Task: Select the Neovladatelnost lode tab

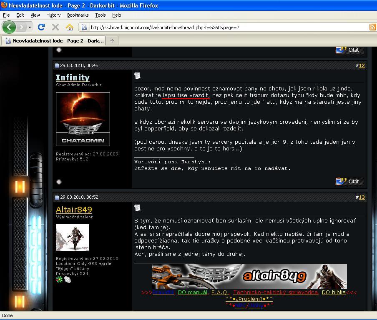Action: 53,40
